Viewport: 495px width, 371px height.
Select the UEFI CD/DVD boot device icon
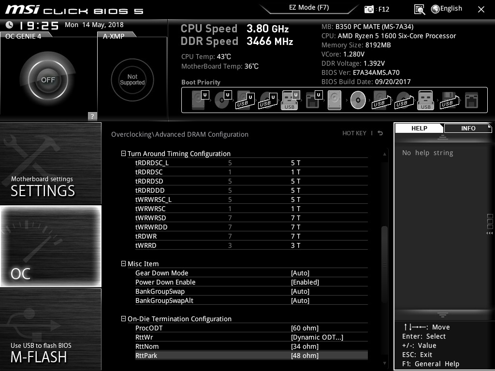coord(223,100)
